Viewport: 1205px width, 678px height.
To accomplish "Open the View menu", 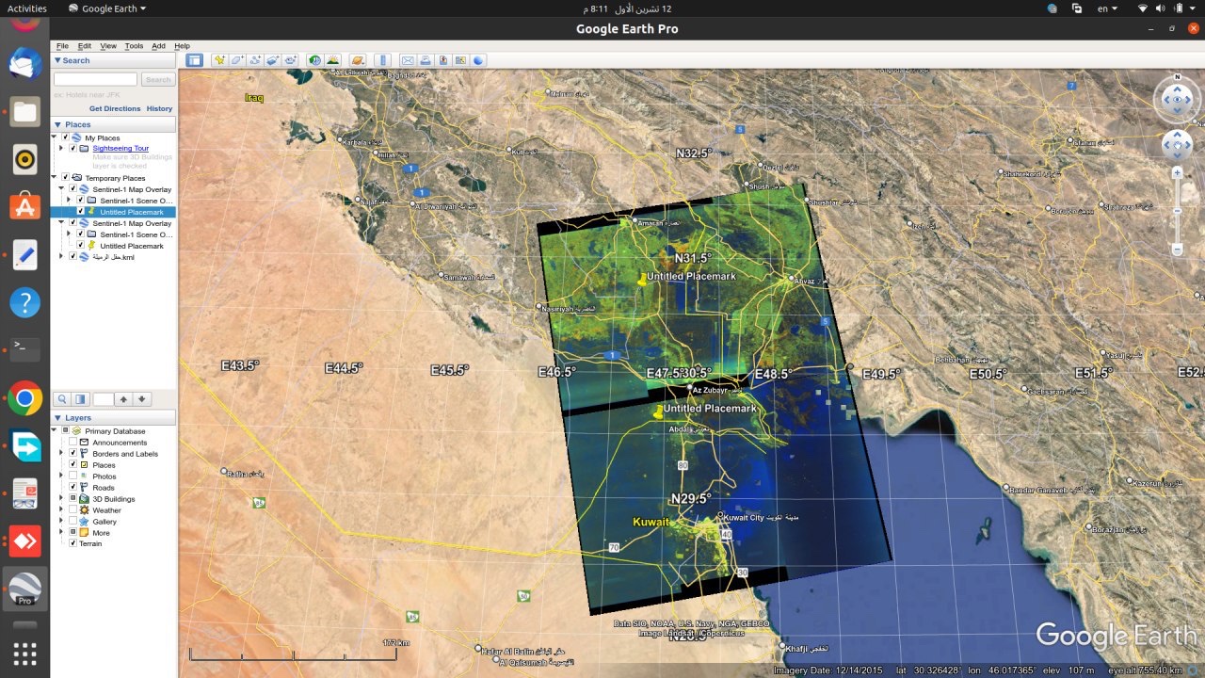I will [x=108, y=45].
